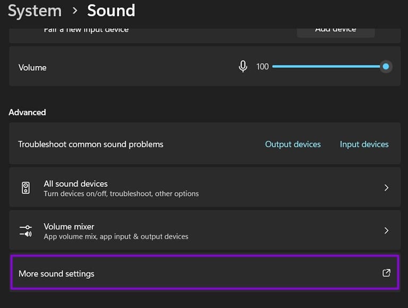Expand Volume mixer chevron
This screenshot has width=408, height=308.
pos(386,230)
